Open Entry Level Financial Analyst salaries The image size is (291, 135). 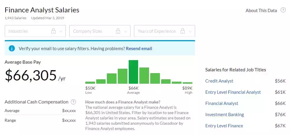pyautogui.click(x=233, y=92)
